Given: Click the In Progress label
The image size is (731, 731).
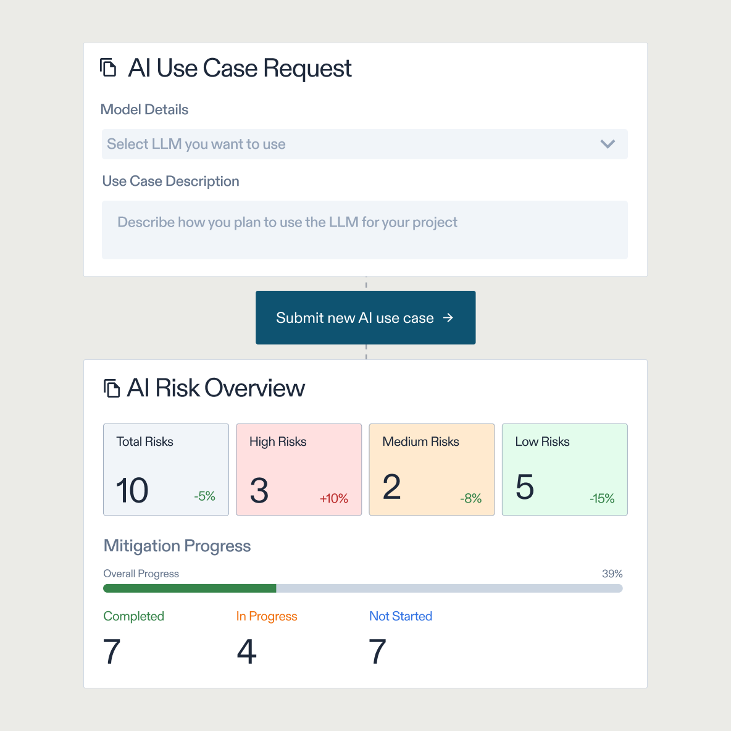Looking at the screenshot, I should point(267,616).
